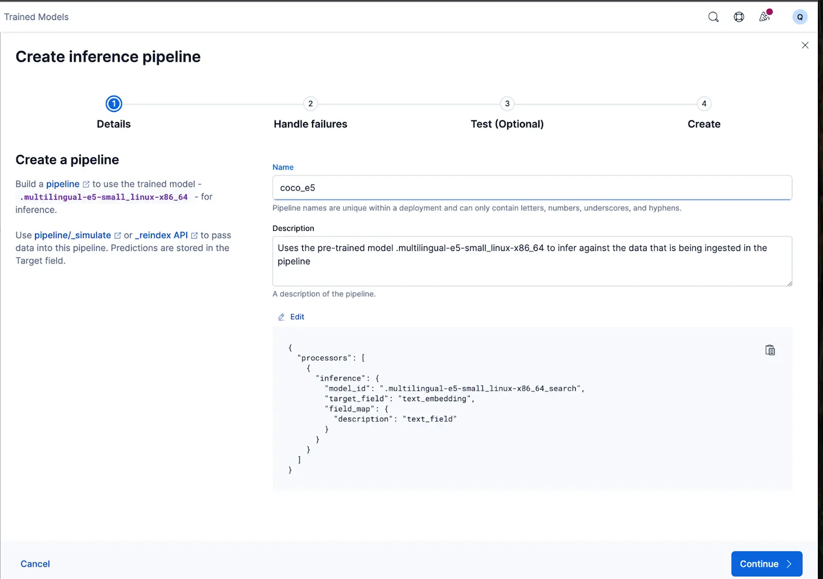Screen dimensions: 823x579
Task: Click the pencil Edit icon above the JSON
Action: [x=281, y=317]
